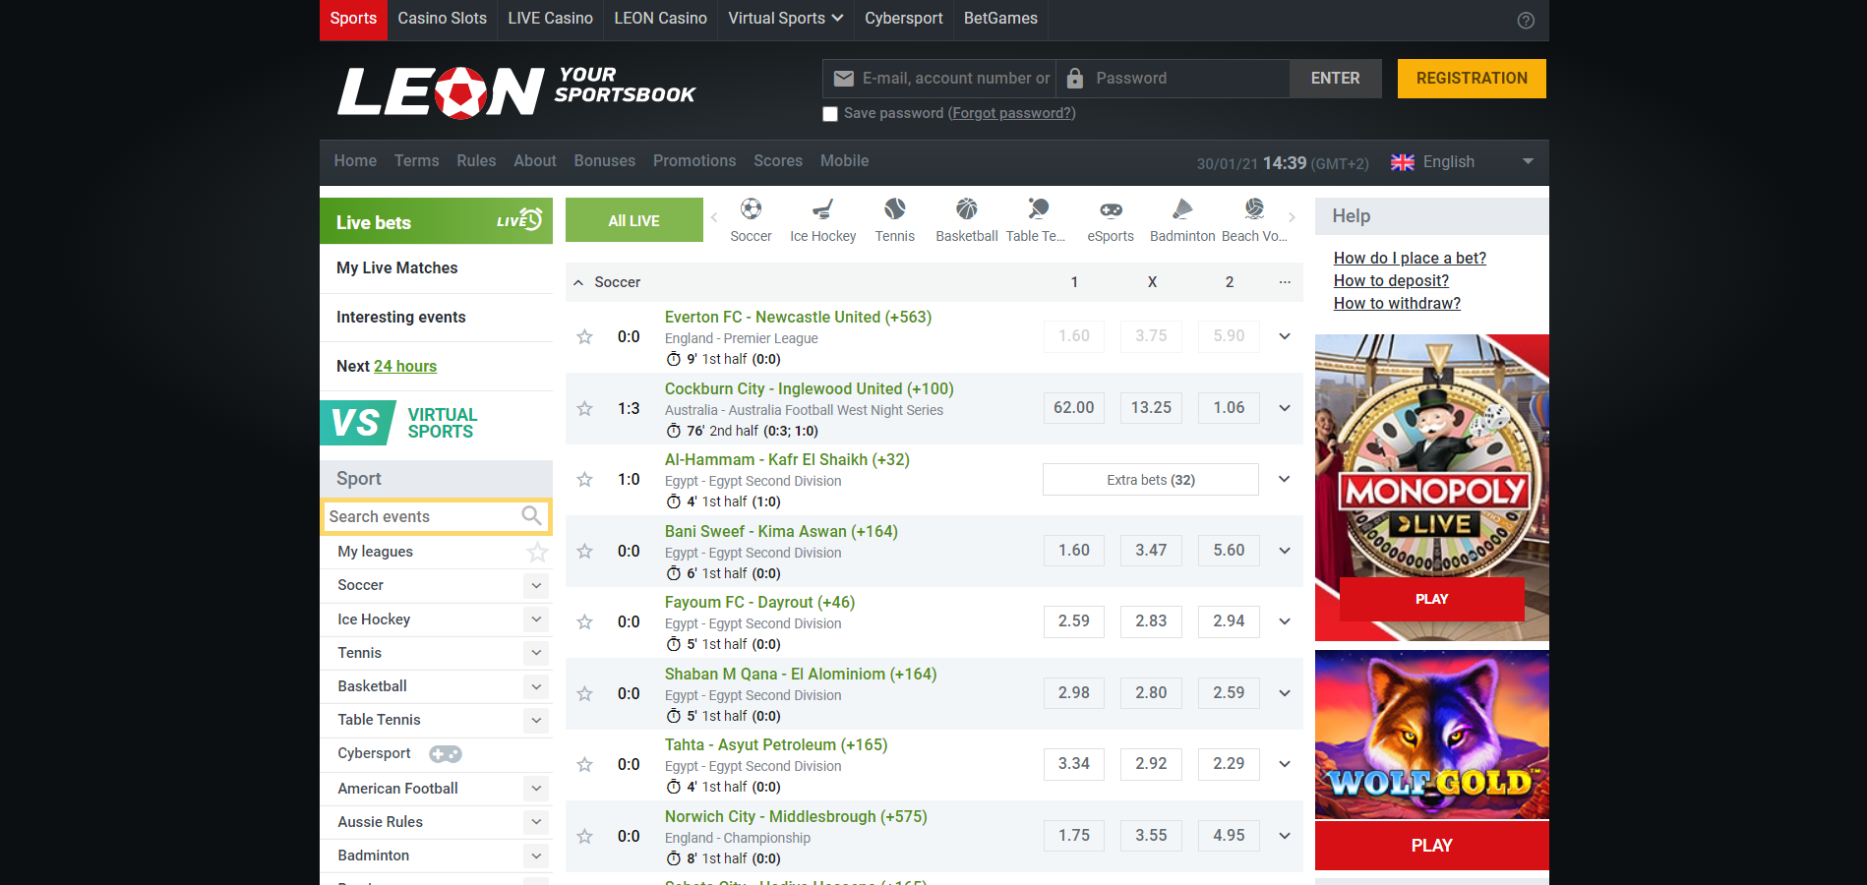Screen dimensions: 1867x885
Task: Open the Soccer live sport icon
Action: click(751, 209)
